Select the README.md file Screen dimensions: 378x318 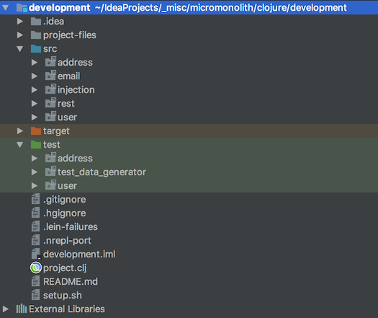pyautogui.click(x=71, y=281)
